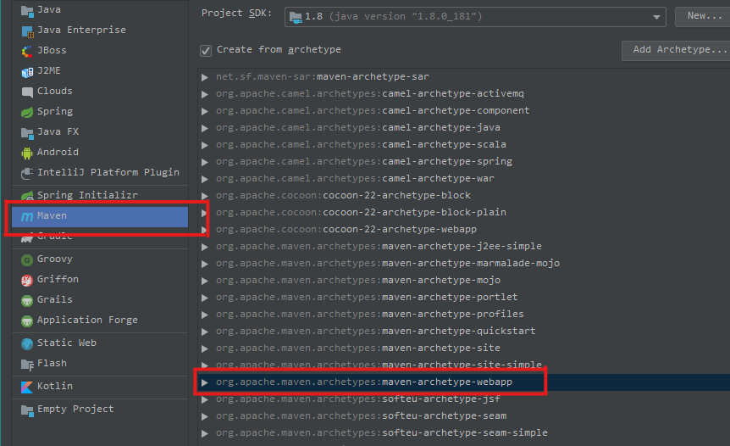
Task: Click the Kotlin logo icon
Action: pyautogui.click(x=27, y=387)
